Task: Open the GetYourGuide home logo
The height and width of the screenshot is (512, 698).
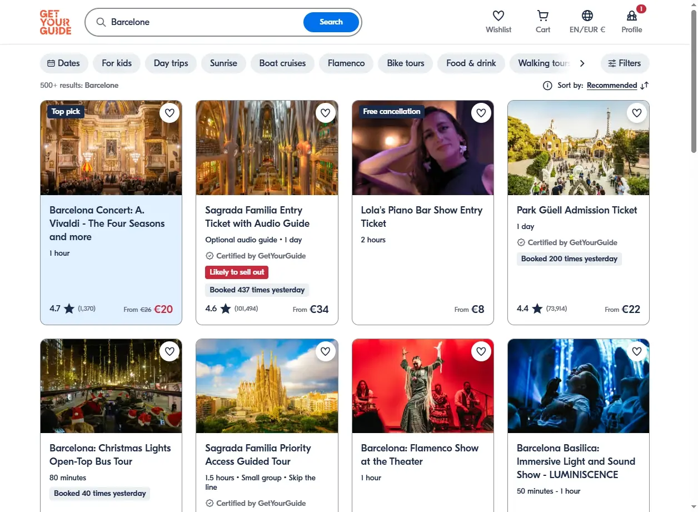Action: 56,22
